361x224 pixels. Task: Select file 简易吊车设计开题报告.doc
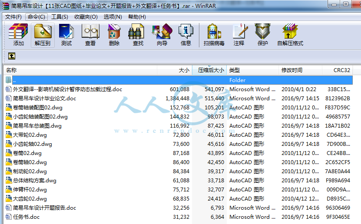[x=44, y=208]
